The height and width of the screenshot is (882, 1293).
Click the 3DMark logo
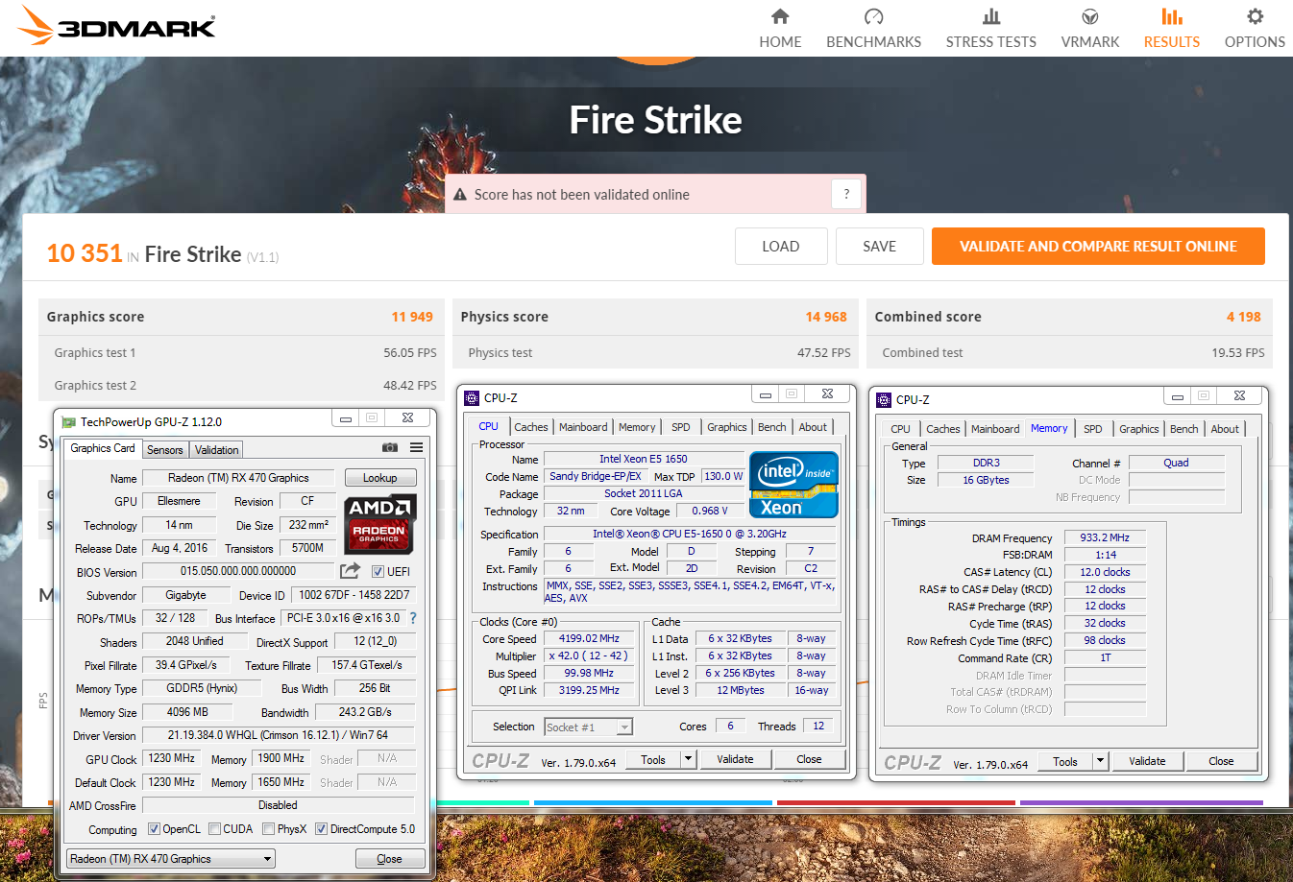click(117, 27)
